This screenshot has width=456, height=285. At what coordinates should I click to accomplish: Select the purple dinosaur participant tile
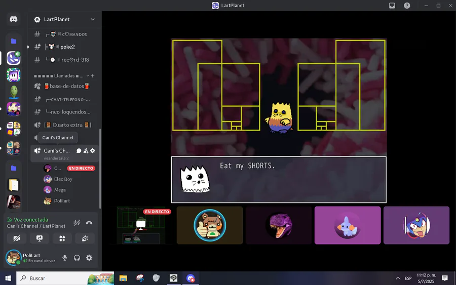(x=279, y=225)
